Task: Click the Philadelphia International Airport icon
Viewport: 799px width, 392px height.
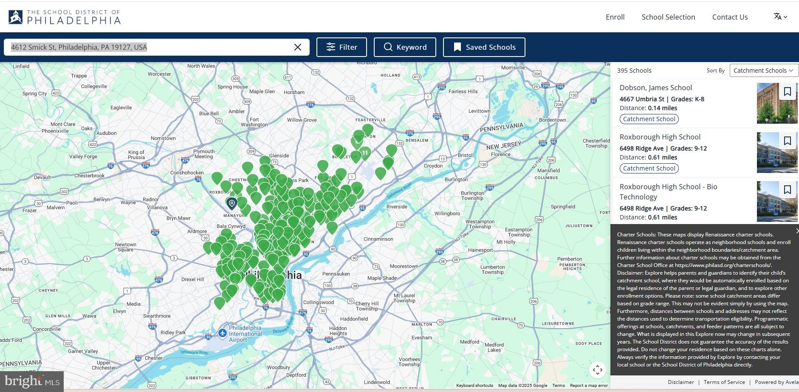Action: [222, 332]
